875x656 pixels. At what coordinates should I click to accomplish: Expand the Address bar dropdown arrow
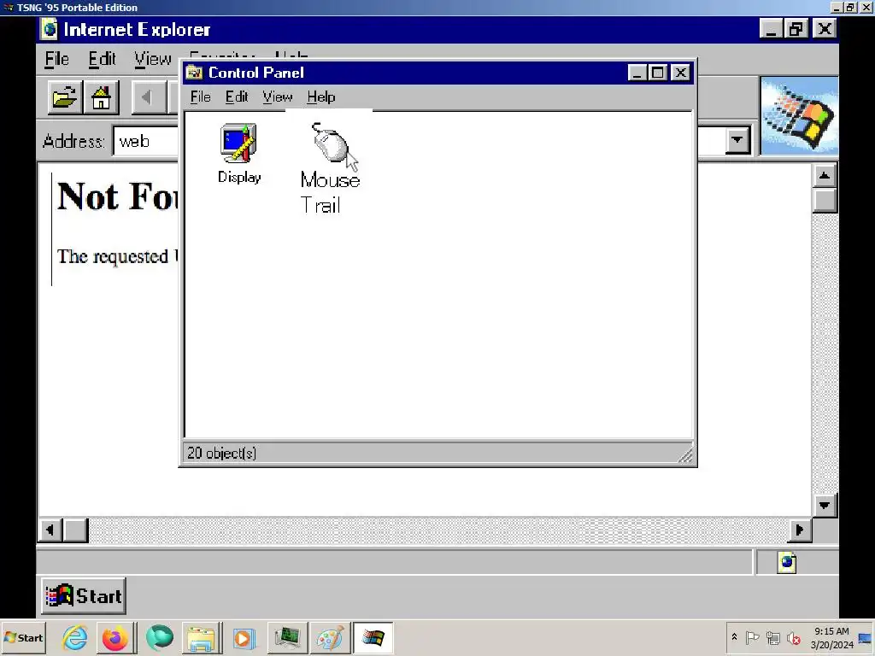(x=737, y=140)
